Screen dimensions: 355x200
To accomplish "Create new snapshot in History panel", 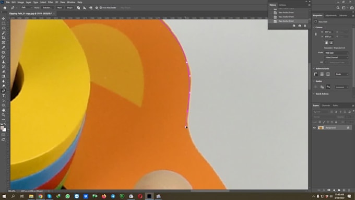I will [300, 26].
